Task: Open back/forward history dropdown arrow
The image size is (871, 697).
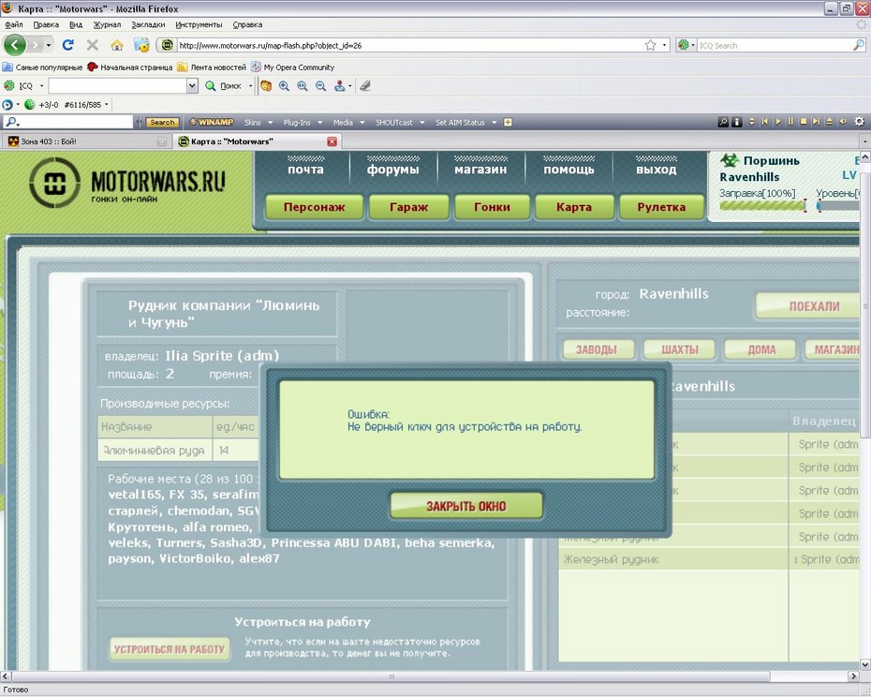Action: [49, 45]
